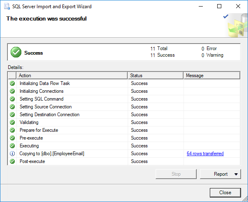Click the SQL Server wizard title bar icon
248x202 pixels.
tap(7, 7)
